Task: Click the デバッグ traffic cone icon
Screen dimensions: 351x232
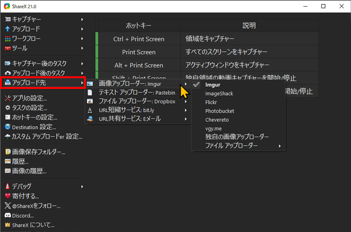Action: point(7,186)
